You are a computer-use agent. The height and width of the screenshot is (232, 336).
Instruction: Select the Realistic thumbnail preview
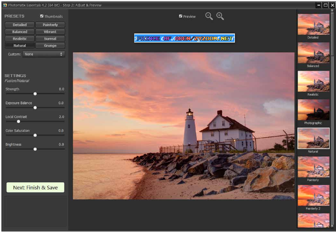point(314,81)
